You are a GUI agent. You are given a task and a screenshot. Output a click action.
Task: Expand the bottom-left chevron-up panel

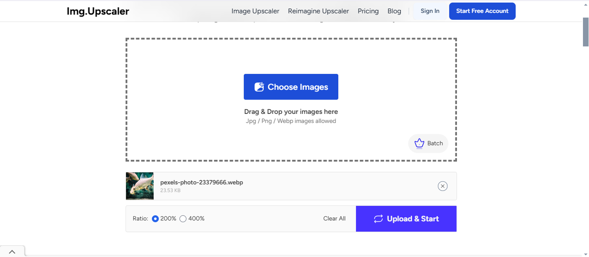12,251
